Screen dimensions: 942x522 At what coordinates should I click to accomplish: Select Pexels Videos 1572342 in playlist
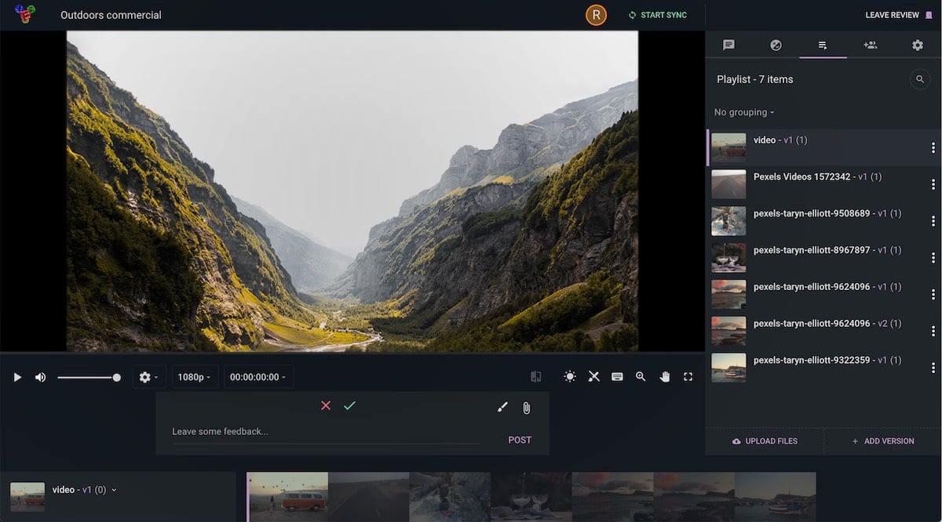[801, 177]
